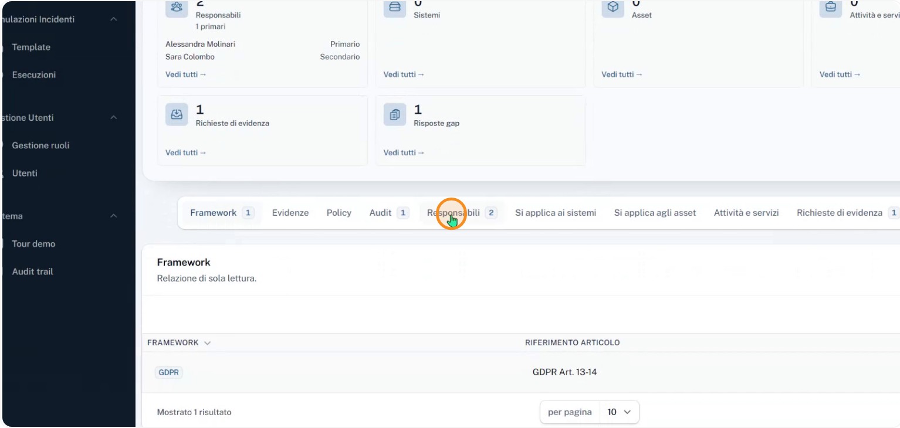This screenshot has width=900, height=428.
Task: Navigate to Utenti in the sidebar
Action: click(25, 174)
